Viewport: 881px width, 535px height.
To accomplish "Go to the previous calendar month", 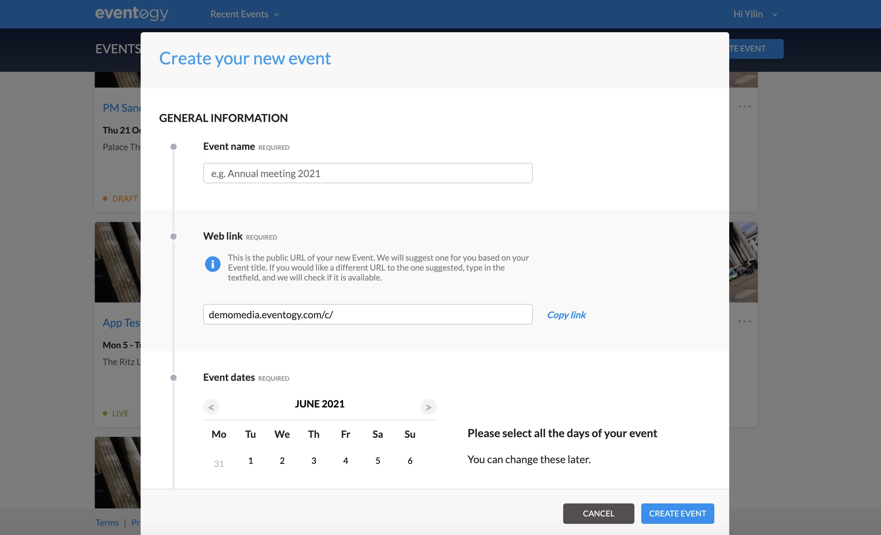I will [211, 407].
